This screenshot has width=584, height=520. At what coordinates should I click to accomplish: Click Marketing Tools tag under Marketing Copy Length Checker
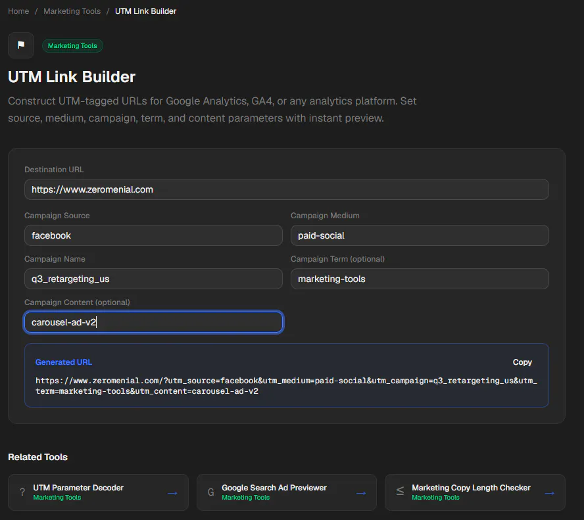435,498
